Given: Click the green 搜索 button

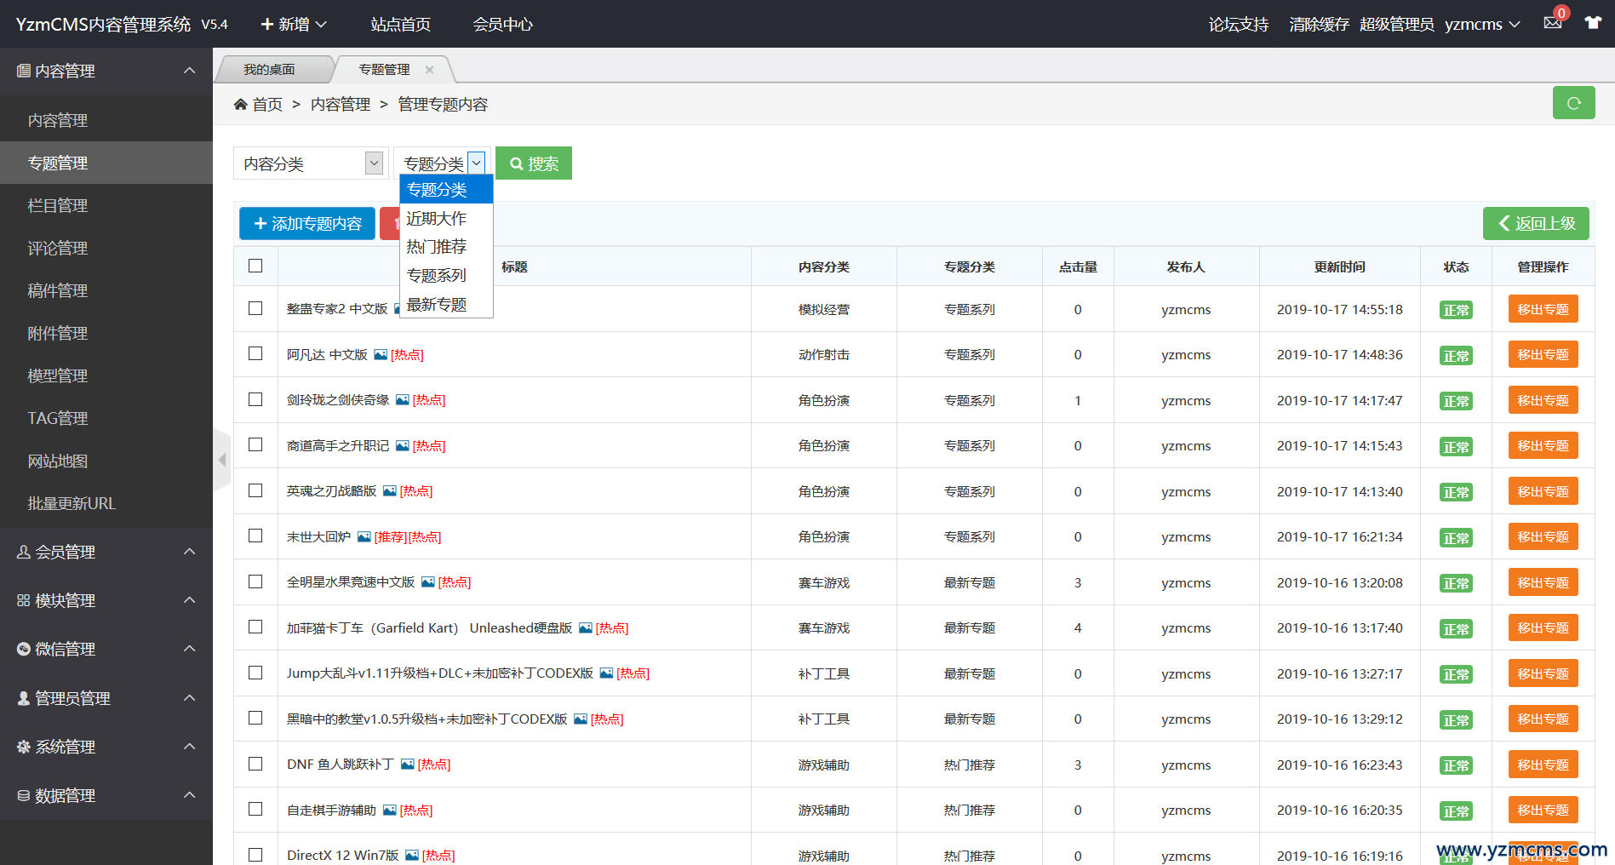Looking at the screenshot, I should [534, 163].
